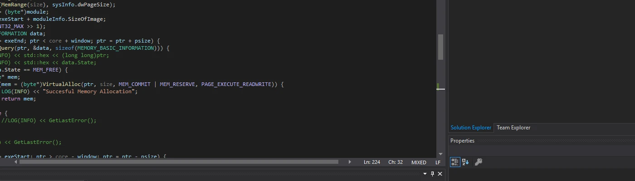Click the Ch: 32 column indicator
Screen dimensions: 635x181
click(x=396, y=162)
